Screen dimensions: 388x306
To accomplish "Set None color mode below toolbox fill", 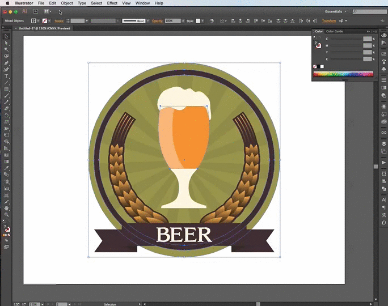I will [9, 235].
